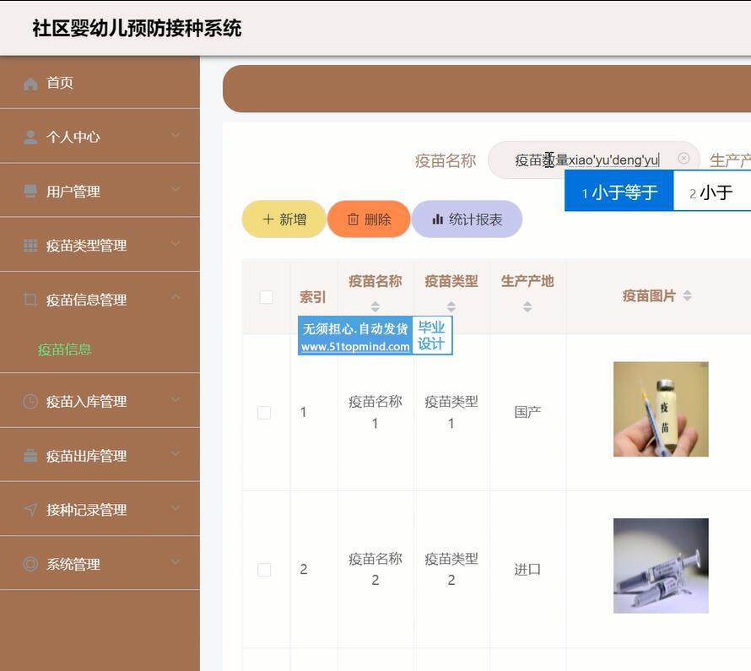Expand the 疫苗类型管理 menu

176,244
